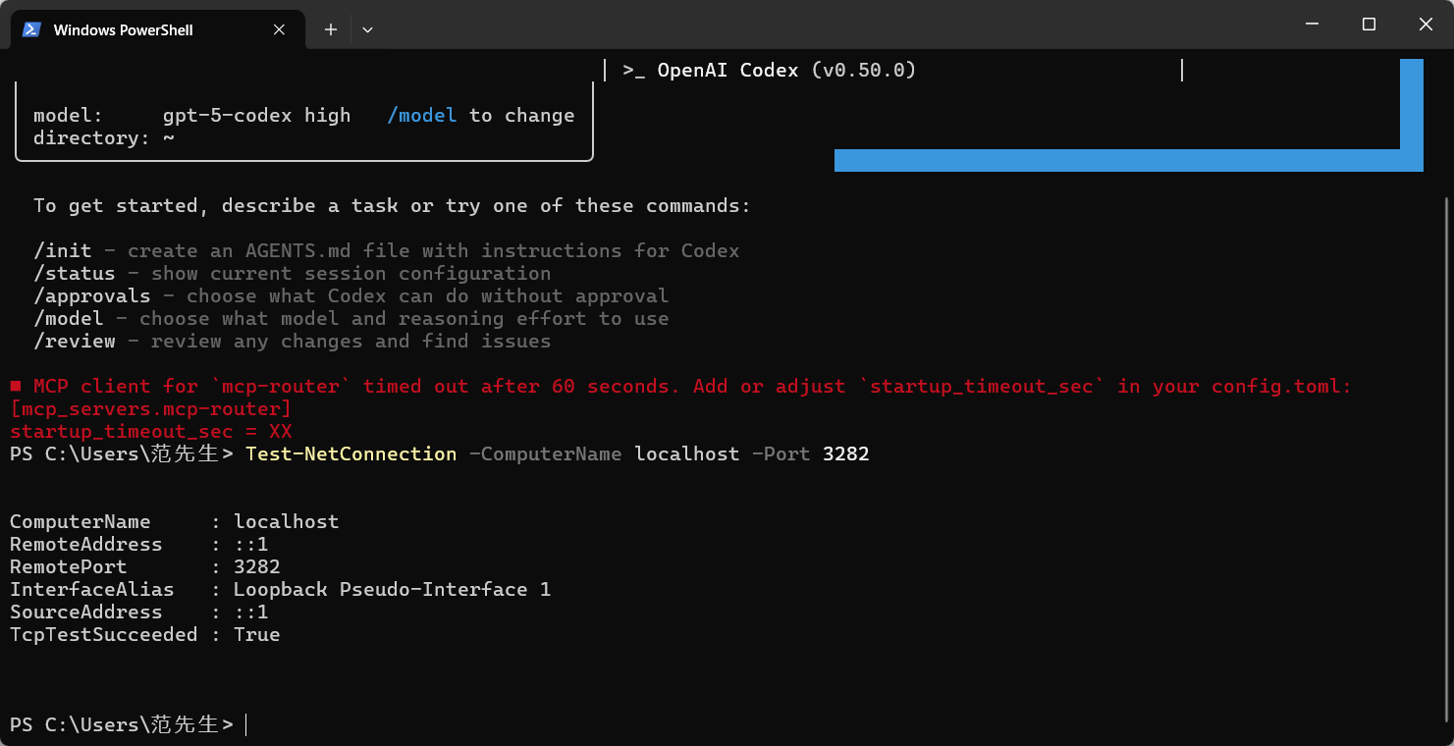Click the InterfaceAlias Loopback Pseudo-Interface row
Image resolution: width=1454 pixels, height=746 pixels.
pyautogui.click(x=280, y=590)
